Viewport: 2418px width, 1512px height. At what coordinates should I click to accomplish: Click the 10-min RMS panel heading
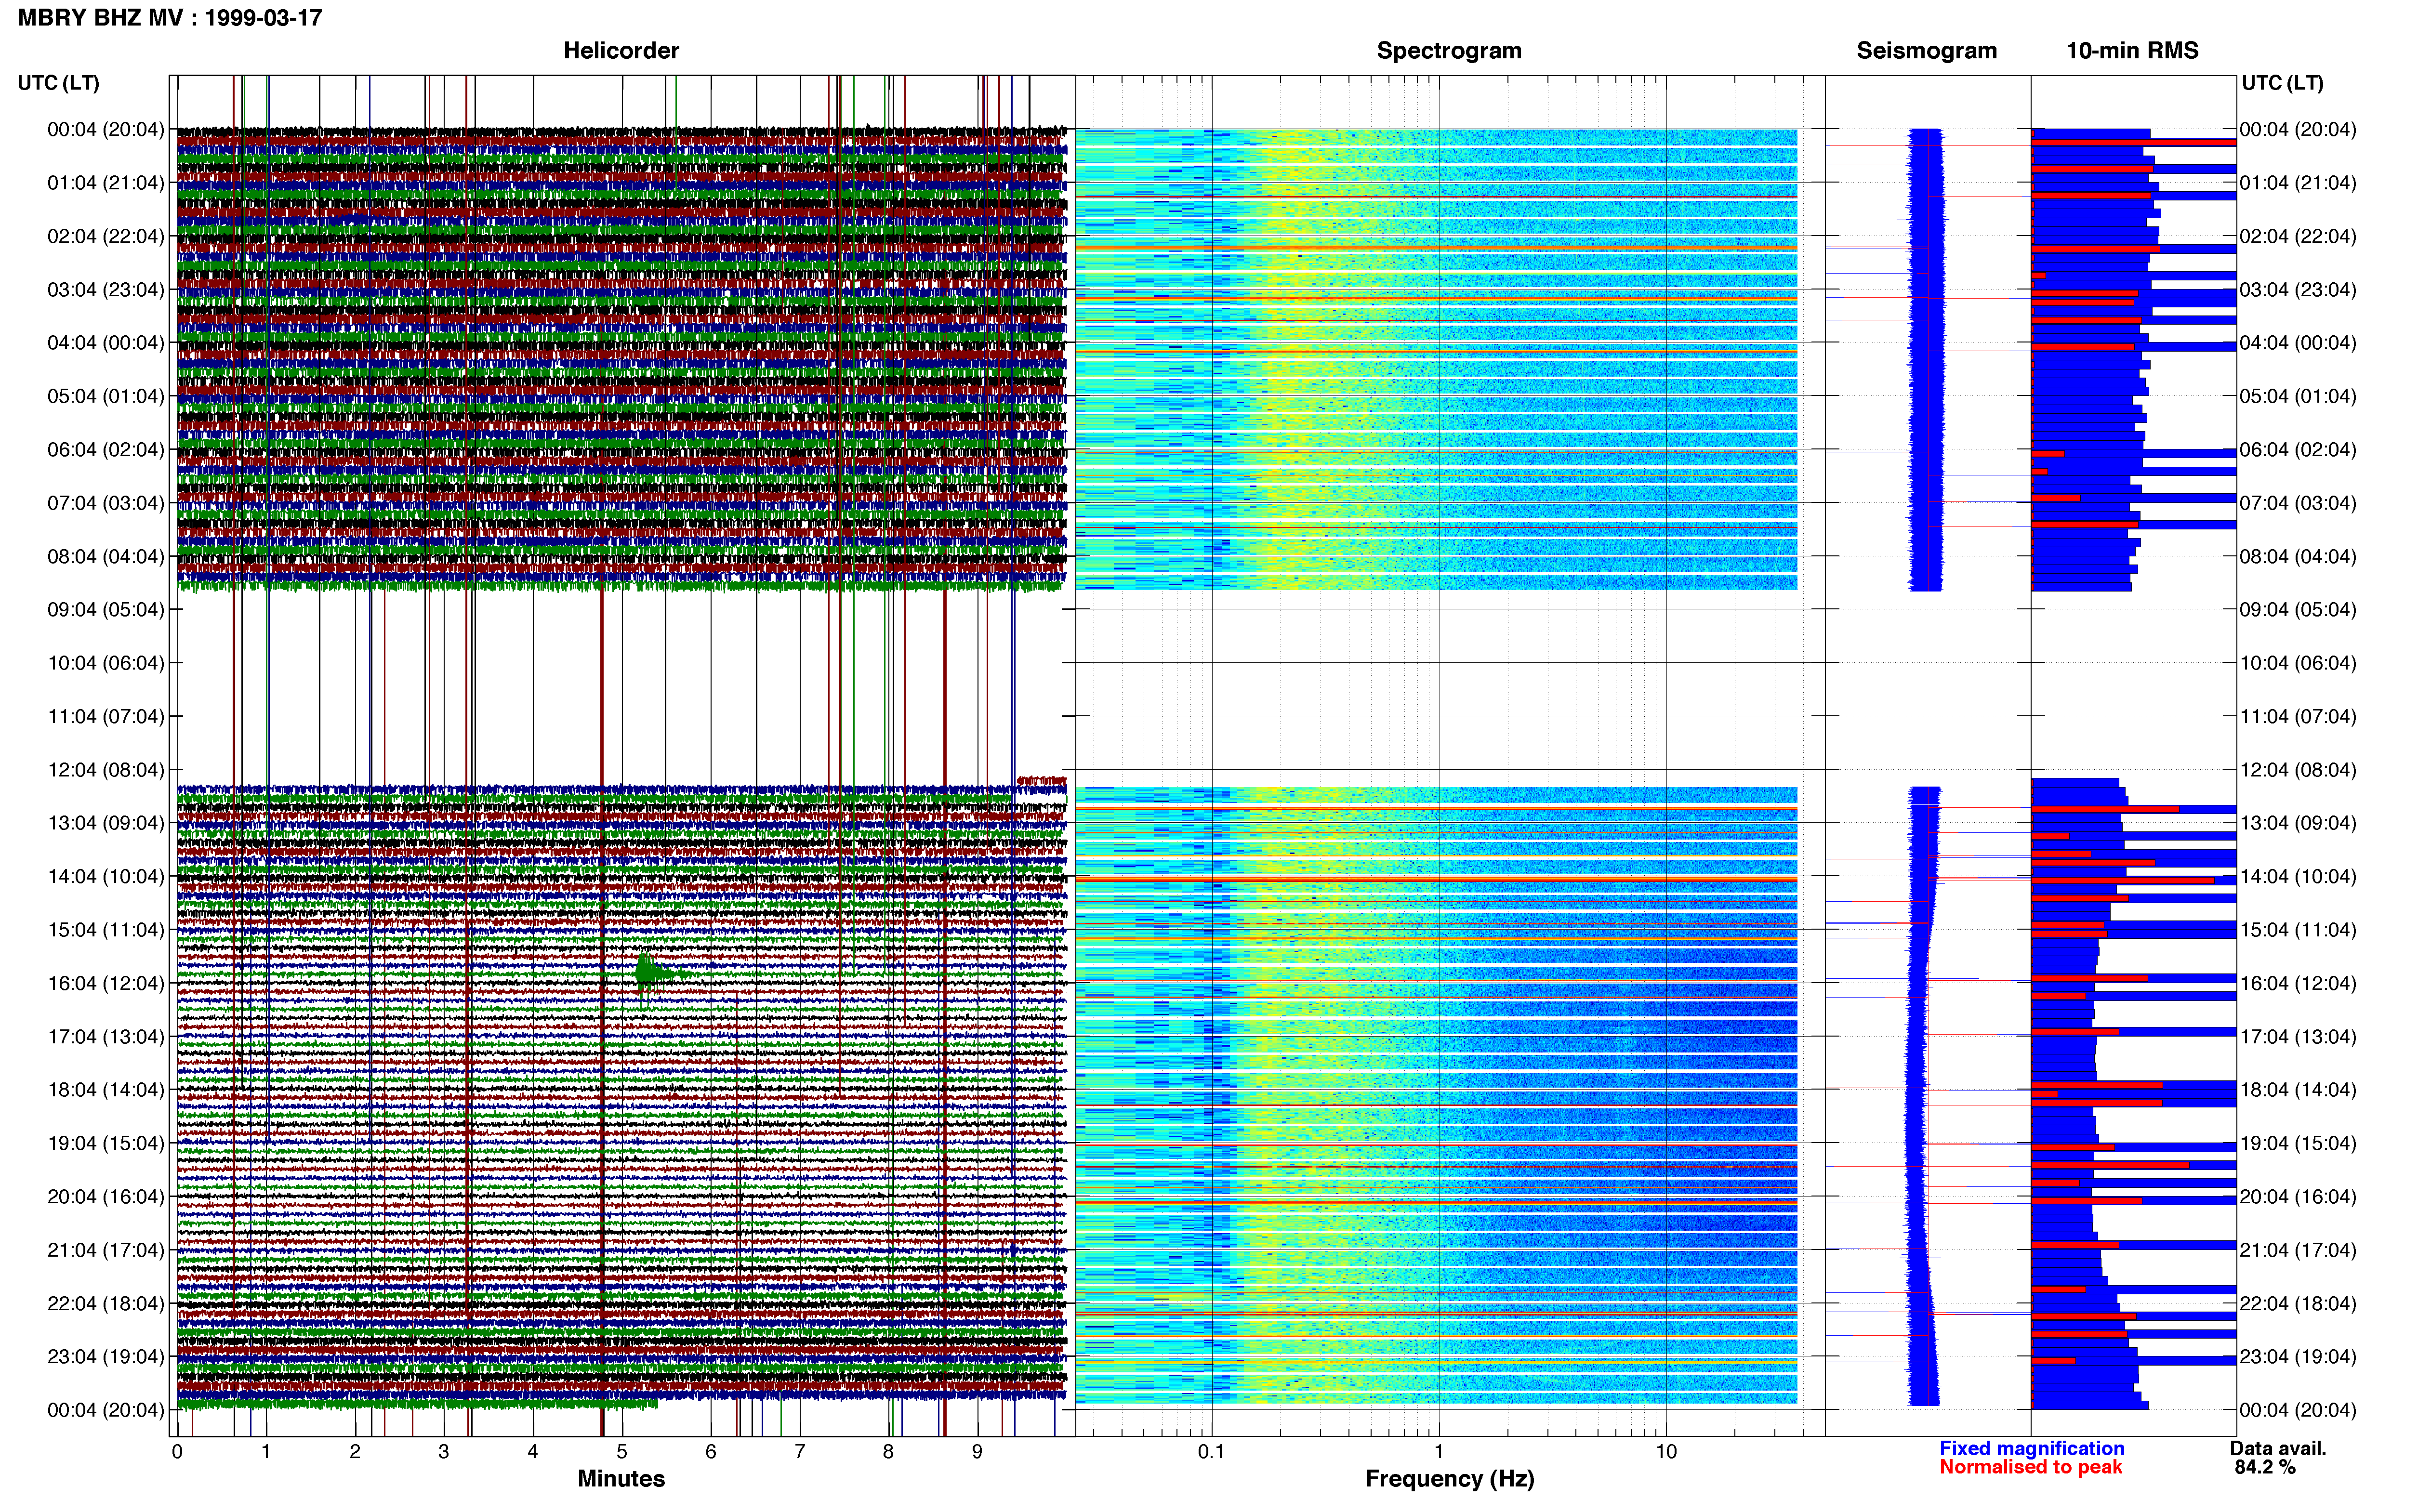2132,50
